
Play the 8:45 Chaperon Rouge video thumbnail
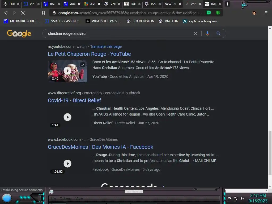(67, 71)
